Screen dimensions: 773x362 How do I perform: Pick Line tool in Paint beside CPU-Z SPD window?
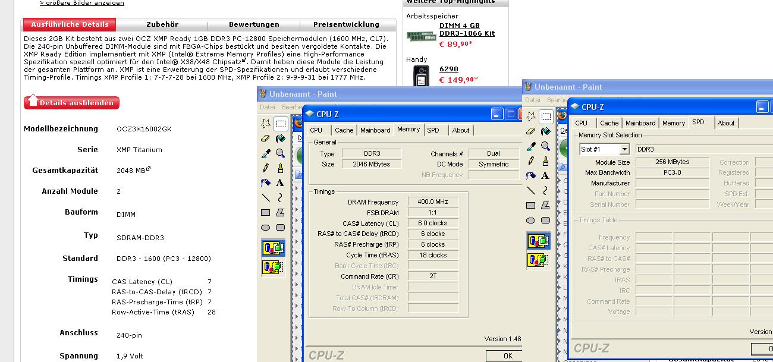530,191
